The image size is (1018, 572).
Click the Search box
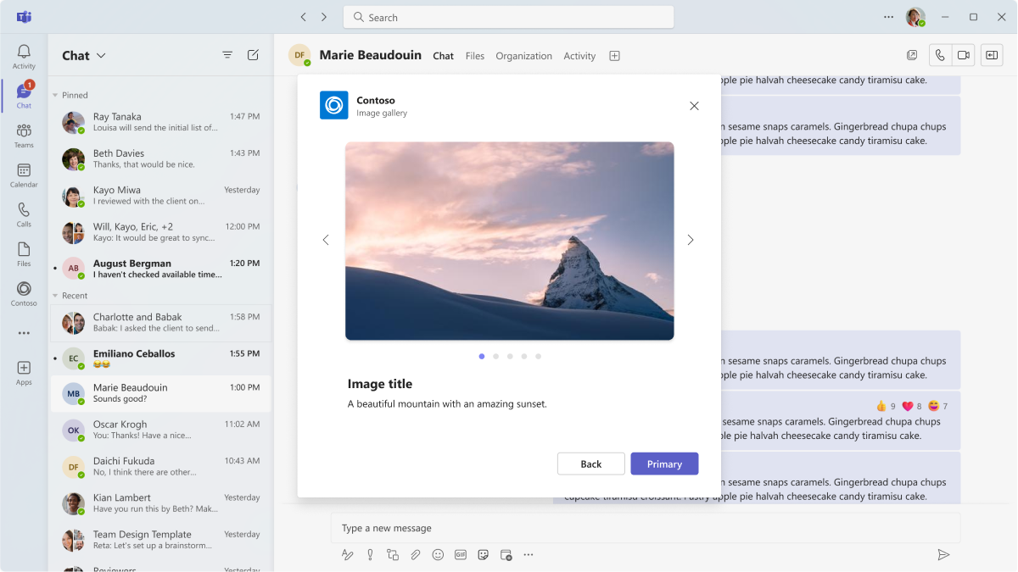coord(508,17)
